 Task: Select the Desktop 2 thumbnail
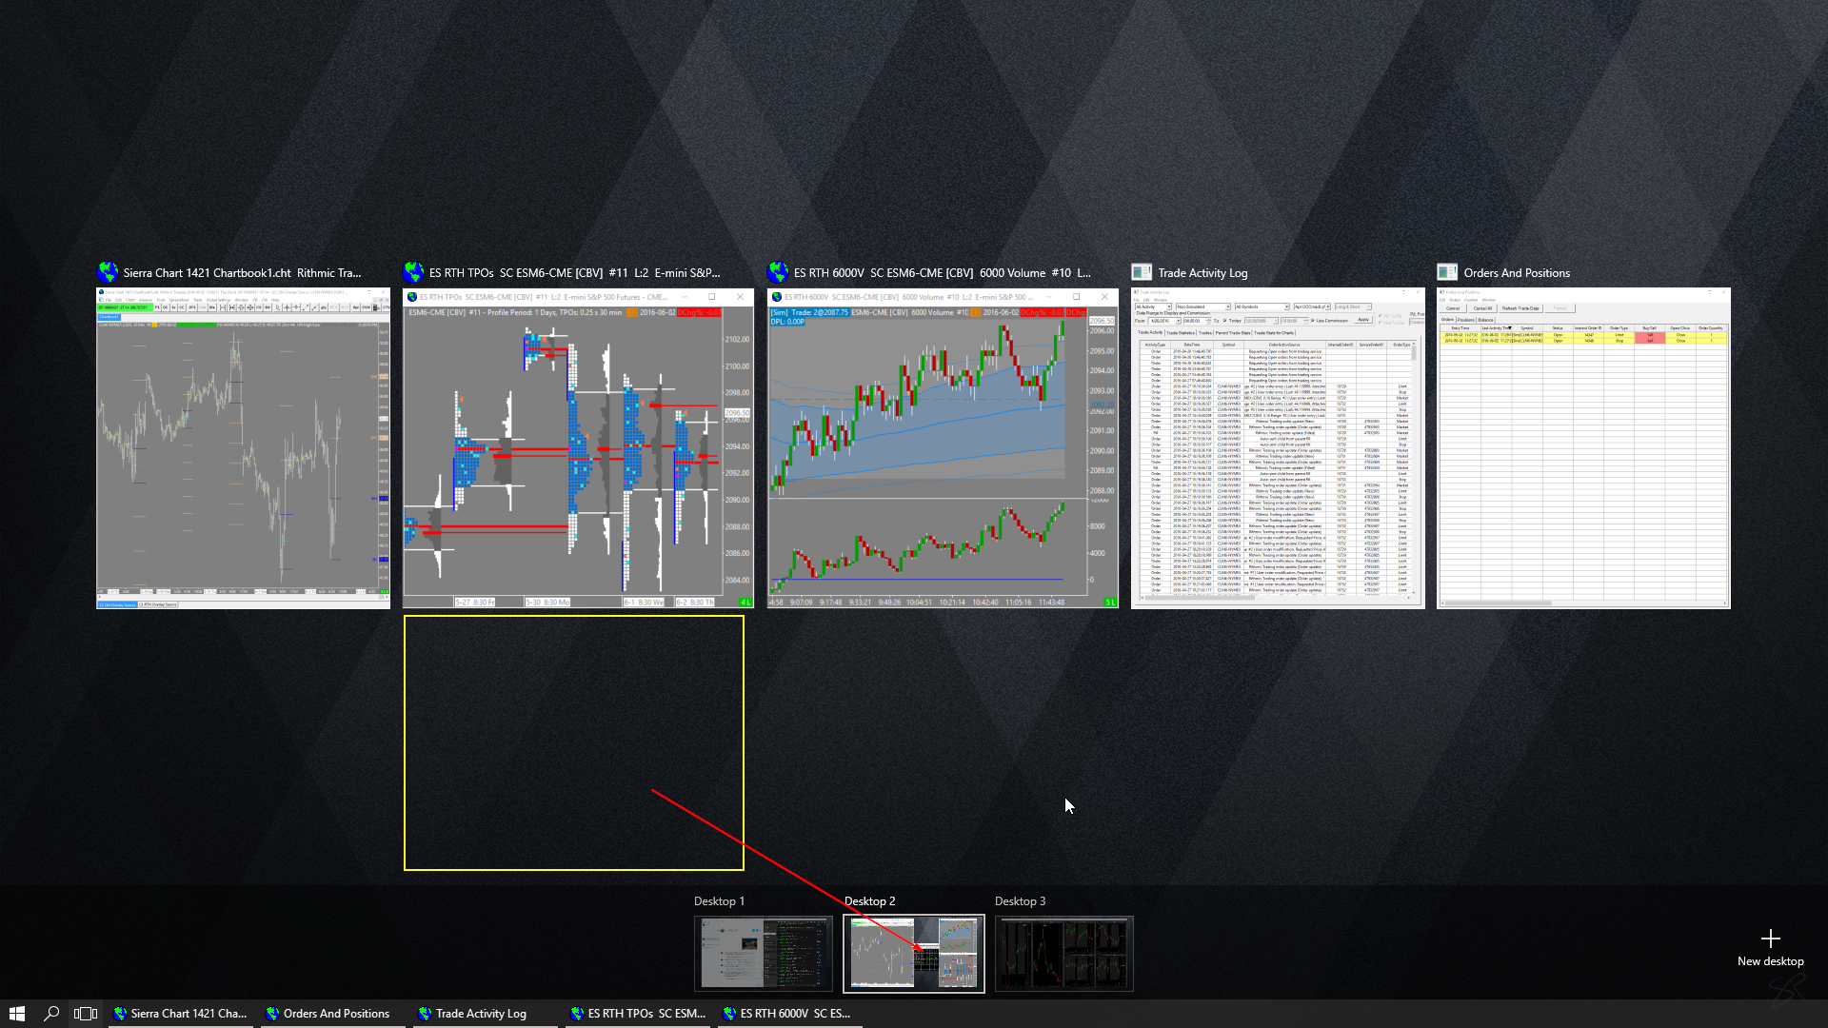(x=913, y=954)
